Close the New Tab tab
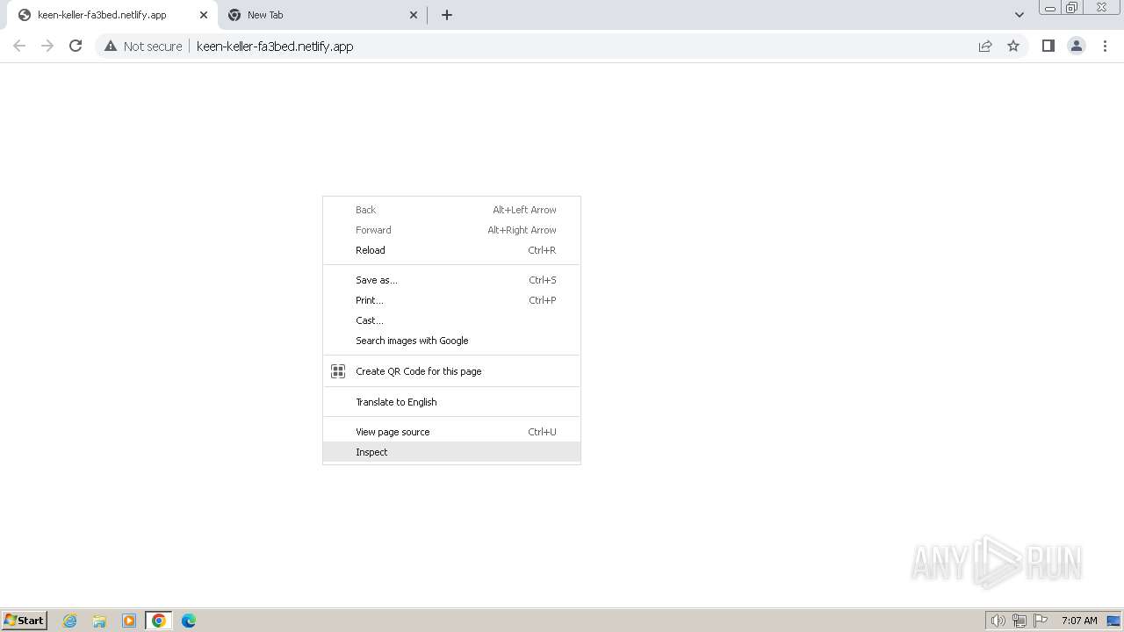This screenshot has width=1124, height=632. 414,15
